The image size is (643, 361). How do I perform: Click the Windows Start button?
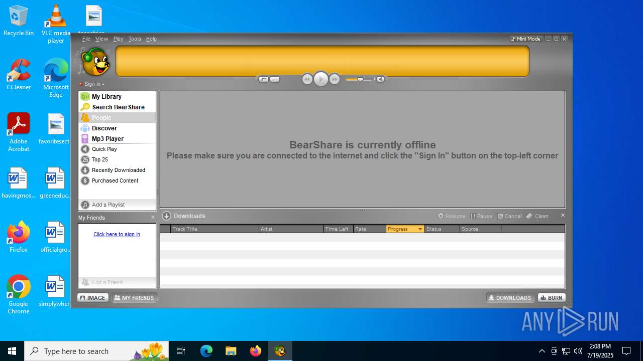point(12,351)
